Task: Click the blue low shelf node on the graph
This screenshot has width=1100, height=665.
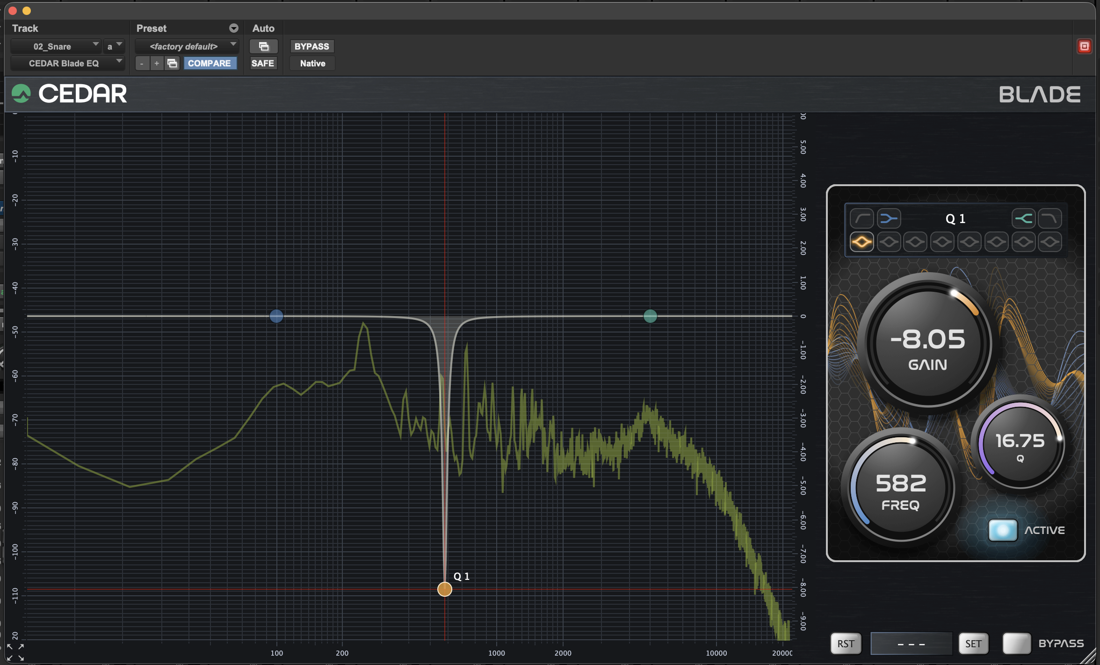Action: tap(276, 316)
